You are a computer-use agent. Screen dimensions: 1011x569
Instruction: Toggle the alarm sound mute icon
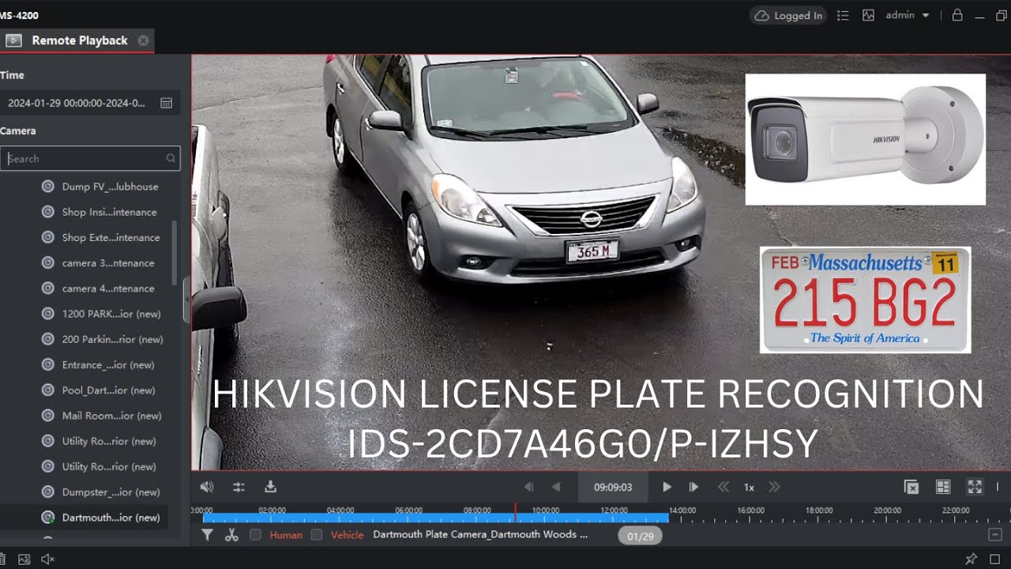[x=47, y=559]
